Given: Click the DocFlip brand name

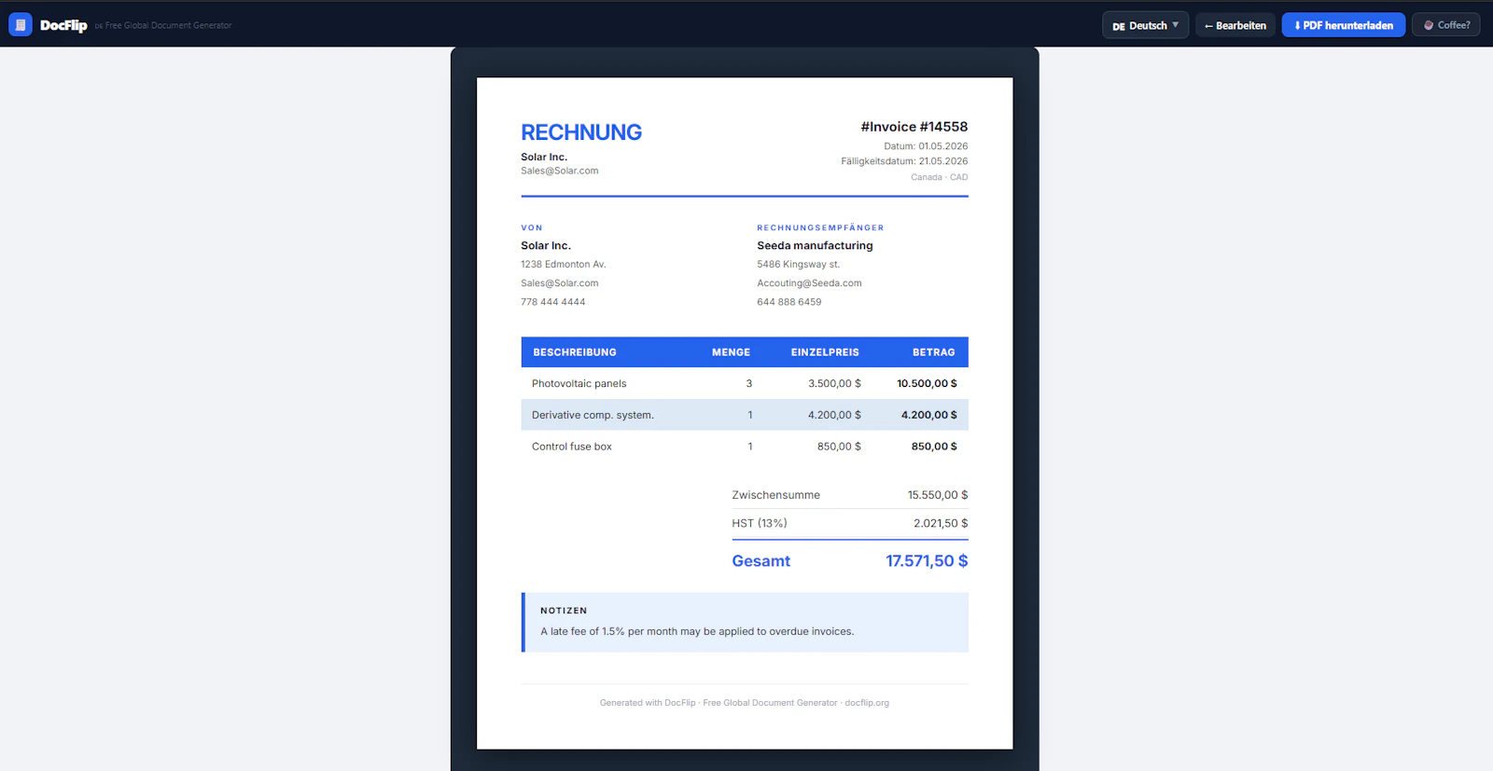Looking at the screenshot, I should click(x=63, y=25).
